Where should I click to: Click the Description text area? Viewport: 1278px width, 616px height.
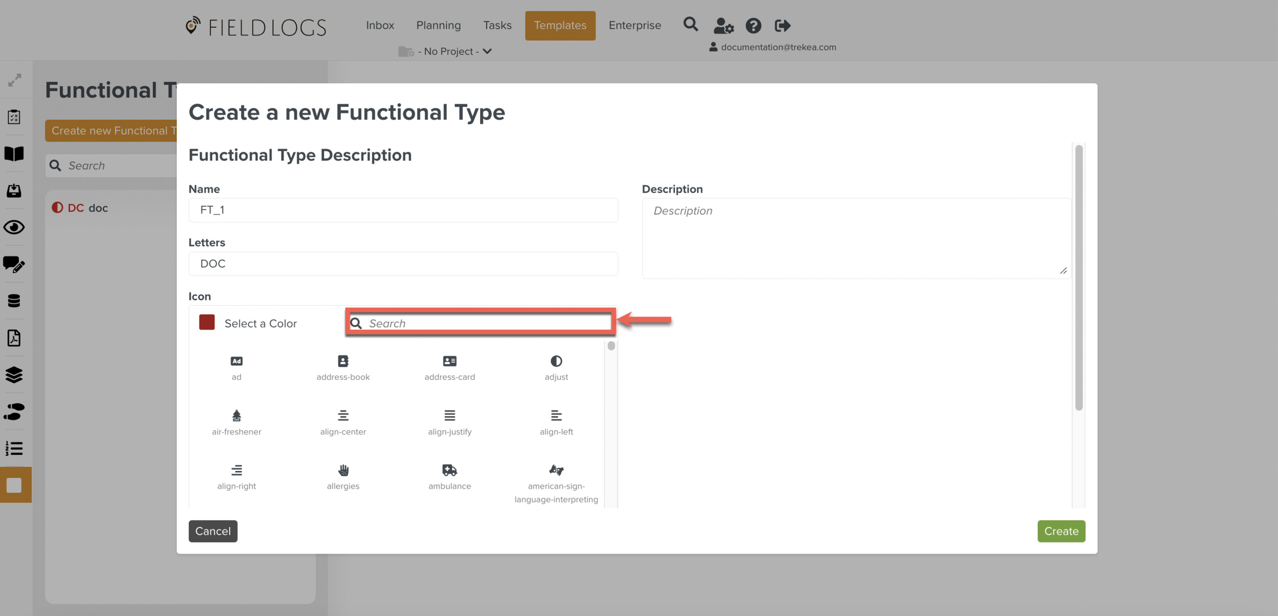(x=855, y=238)
